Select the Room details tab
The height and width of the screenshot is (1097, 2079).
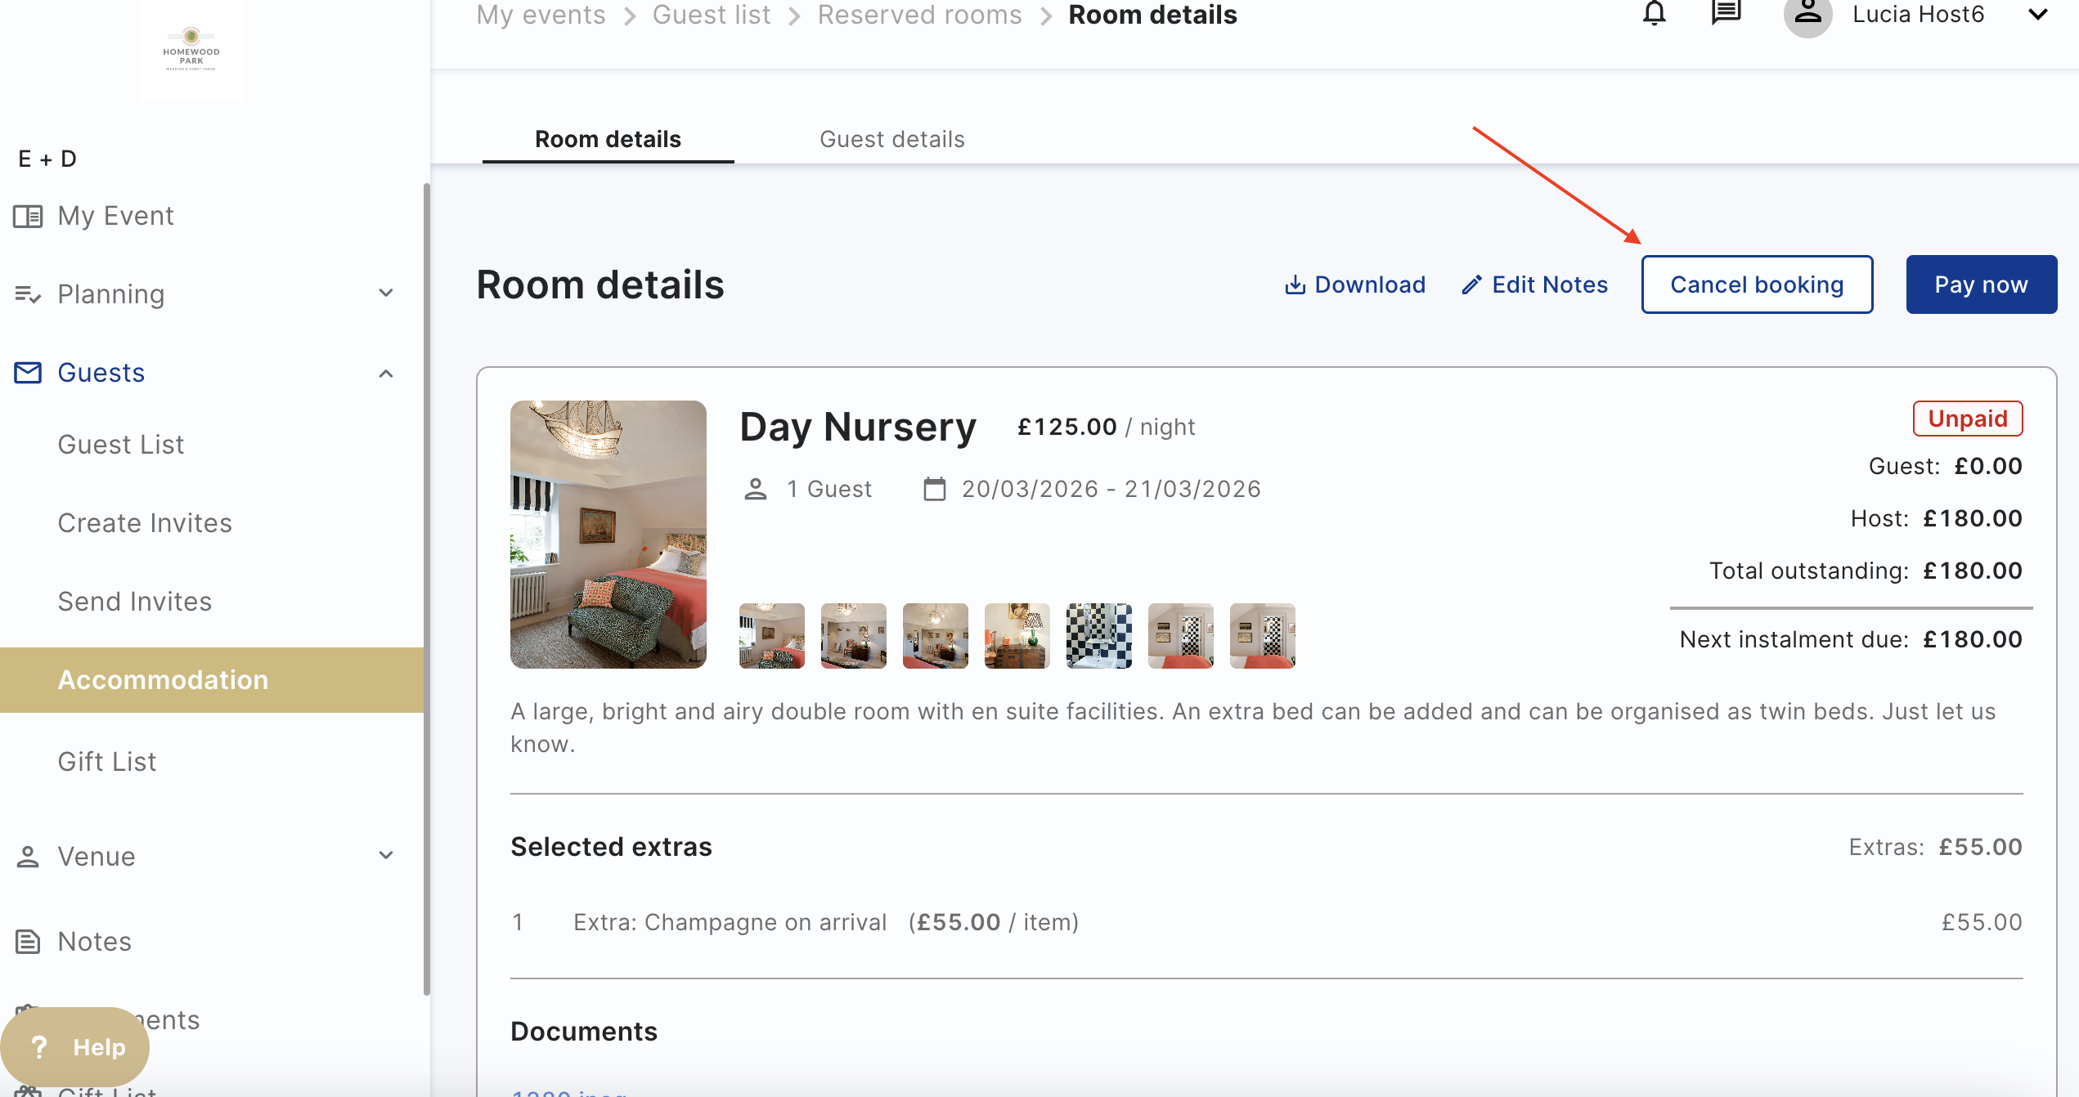[x=608, y=139]
